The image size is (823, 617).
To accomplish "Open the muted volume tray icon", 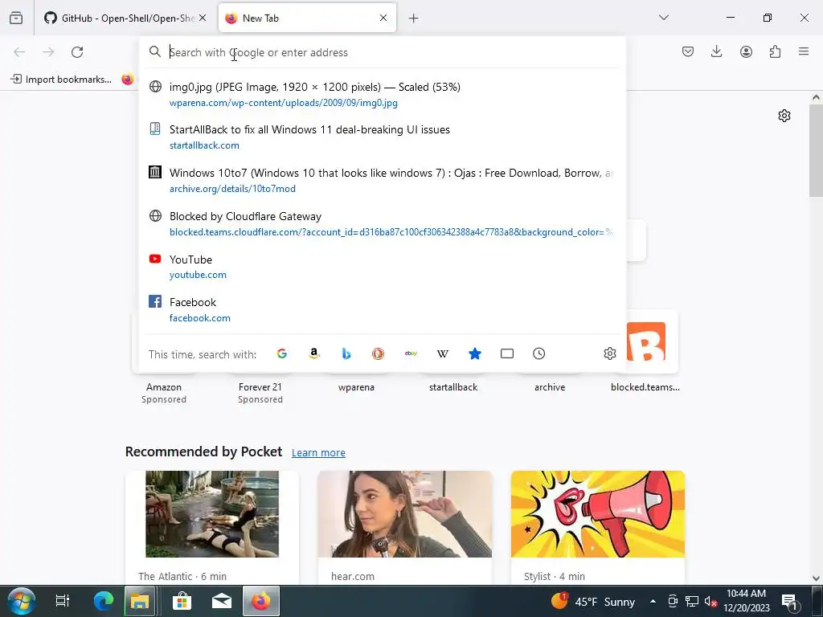I will click(x=710, y=601).
